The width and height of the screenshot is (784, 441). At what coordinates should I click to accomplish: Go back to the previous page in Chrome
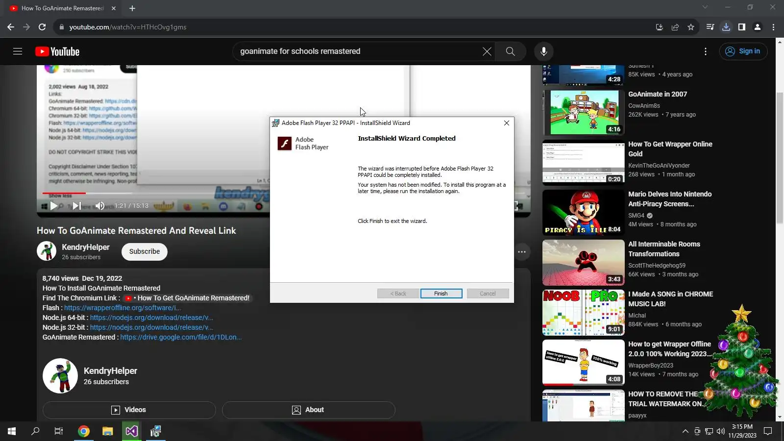coord(11,27)
